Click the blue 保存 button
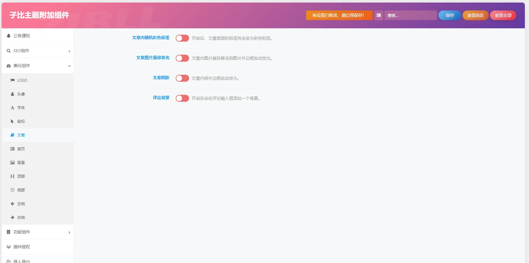Screen dimensions: 529x263 tap(450, 15)
